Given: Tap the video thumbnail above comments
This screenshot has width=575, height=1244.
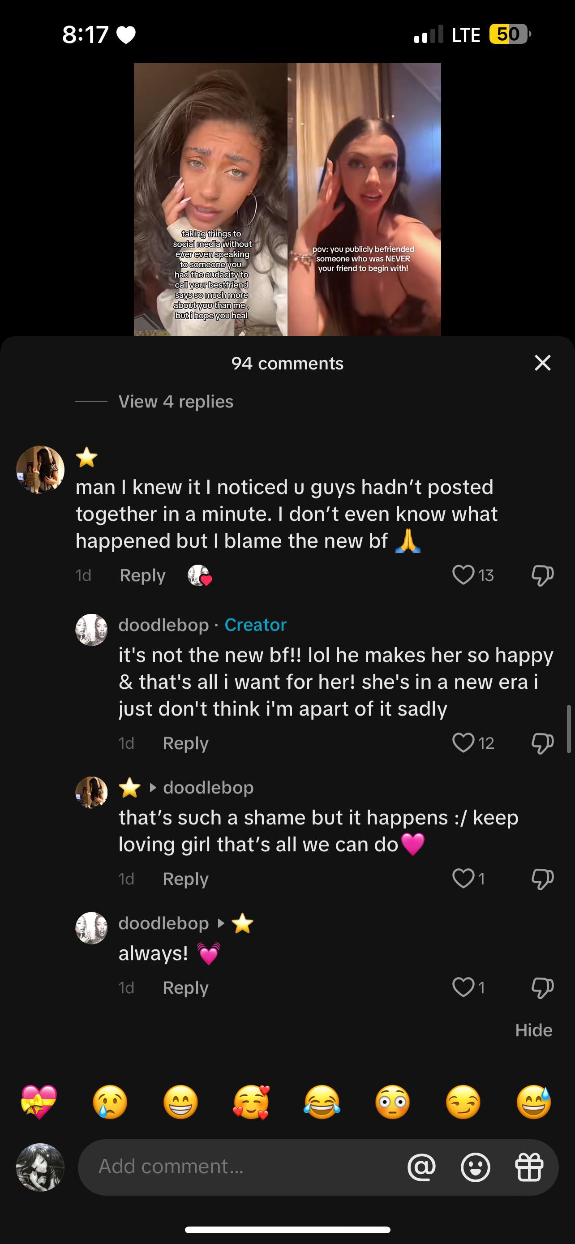Looking at the screenshot, I should (287, 199).
